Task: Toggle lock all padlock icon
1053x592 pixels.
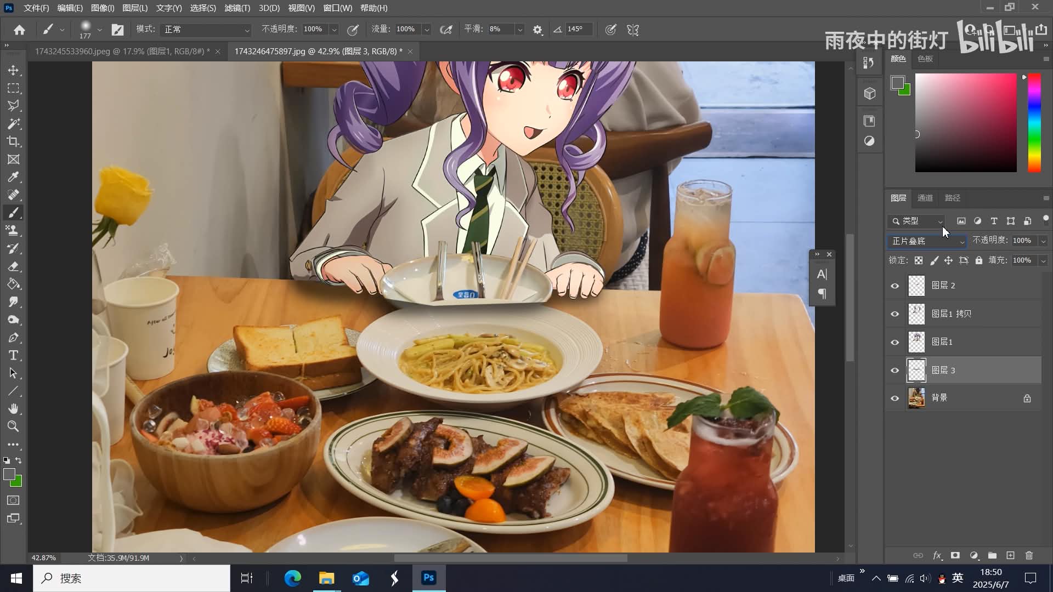Action: pyautogui.click(x=979, y=260)
